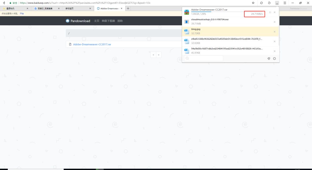Switch to the 百度云_百度搜索 tab
312x170 pixels.
(x=45, y=9)
